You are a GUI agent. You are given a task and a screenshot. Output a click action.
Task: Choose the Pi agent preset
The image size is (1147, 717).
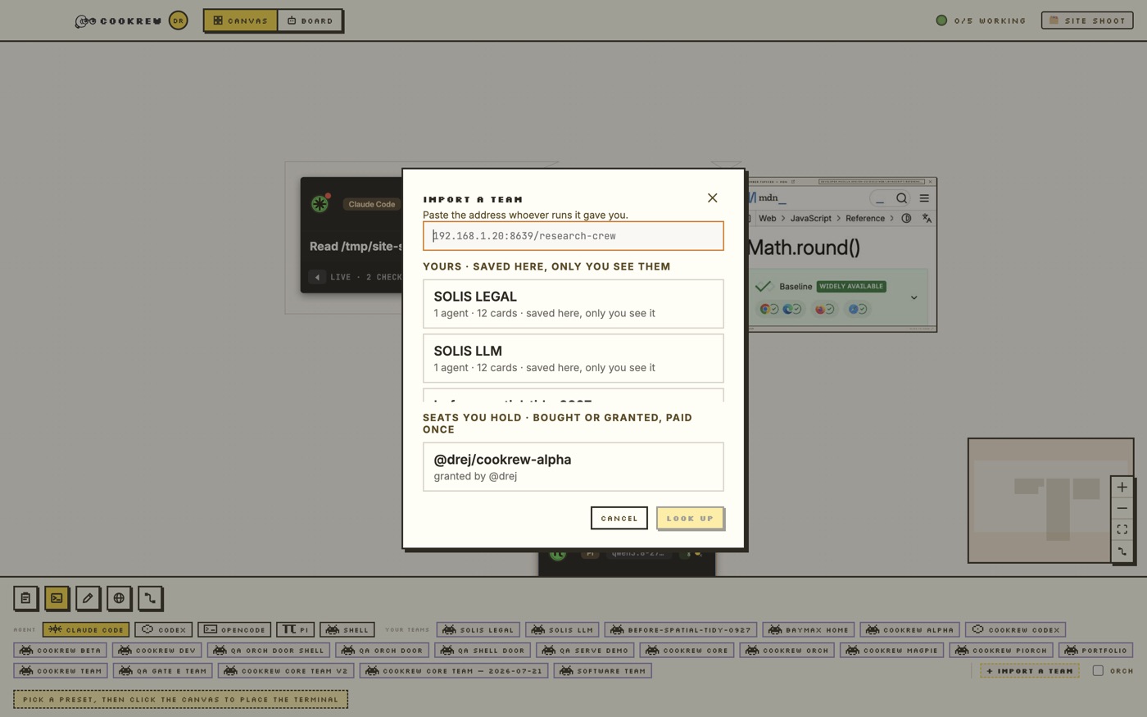[x=296, y=629]
